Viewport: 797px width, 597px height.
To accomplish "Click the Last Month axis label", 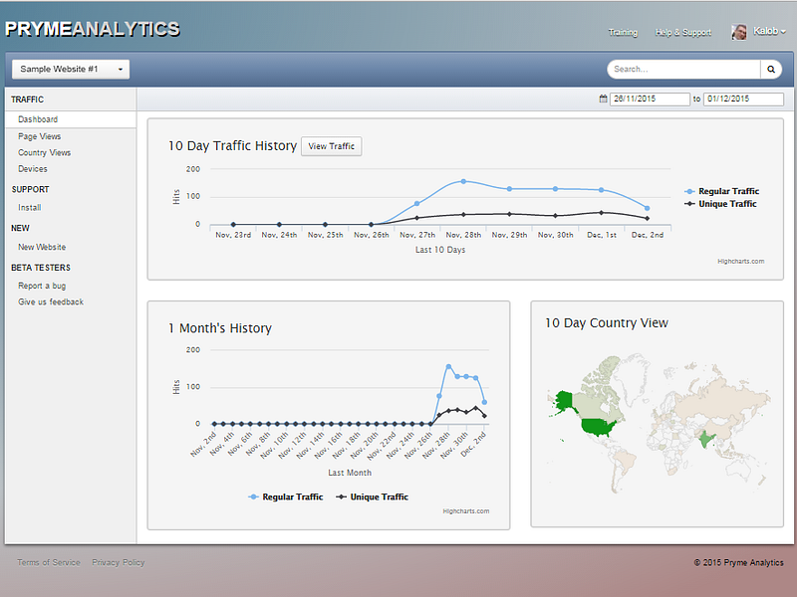I will click(350, 473).
